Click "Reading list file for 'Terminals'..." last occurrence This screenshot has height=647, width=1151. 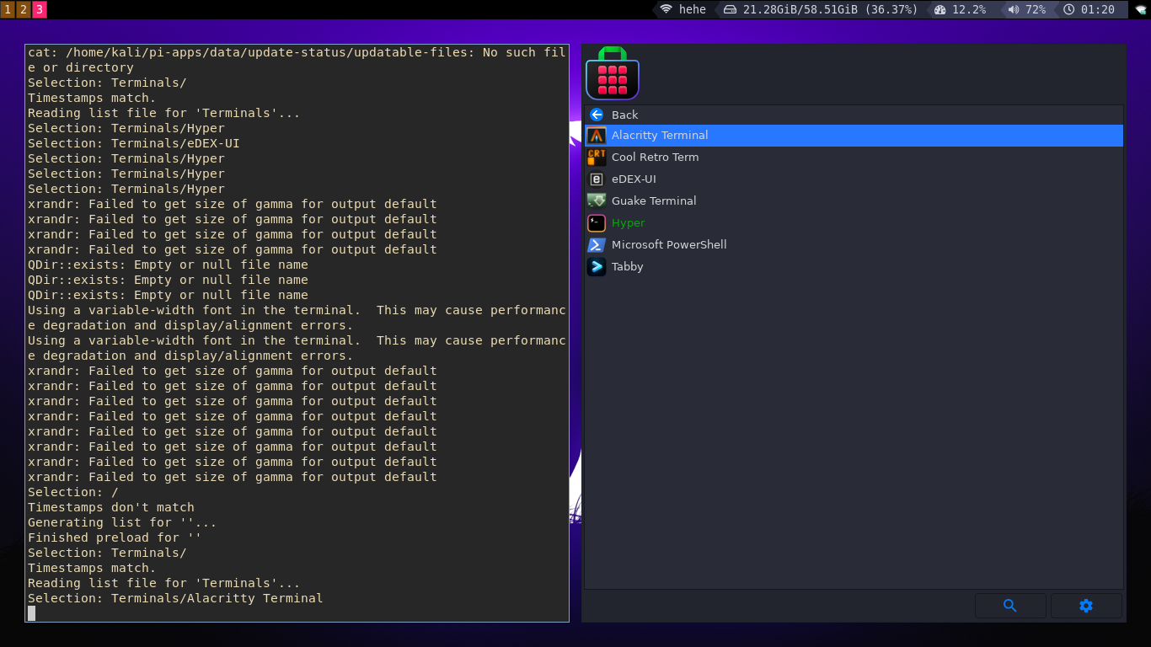164,583
